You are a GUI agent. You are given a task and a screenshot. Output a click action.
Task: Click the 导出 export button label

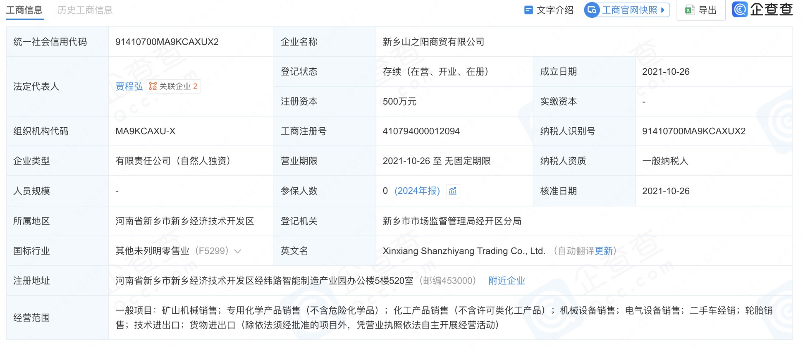[707, 10]
